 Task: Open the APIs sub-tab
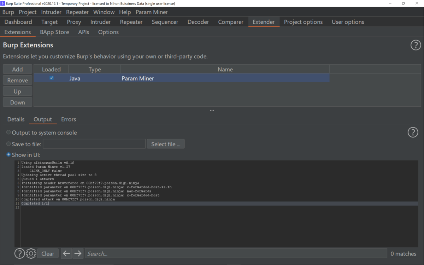point(84,32)
